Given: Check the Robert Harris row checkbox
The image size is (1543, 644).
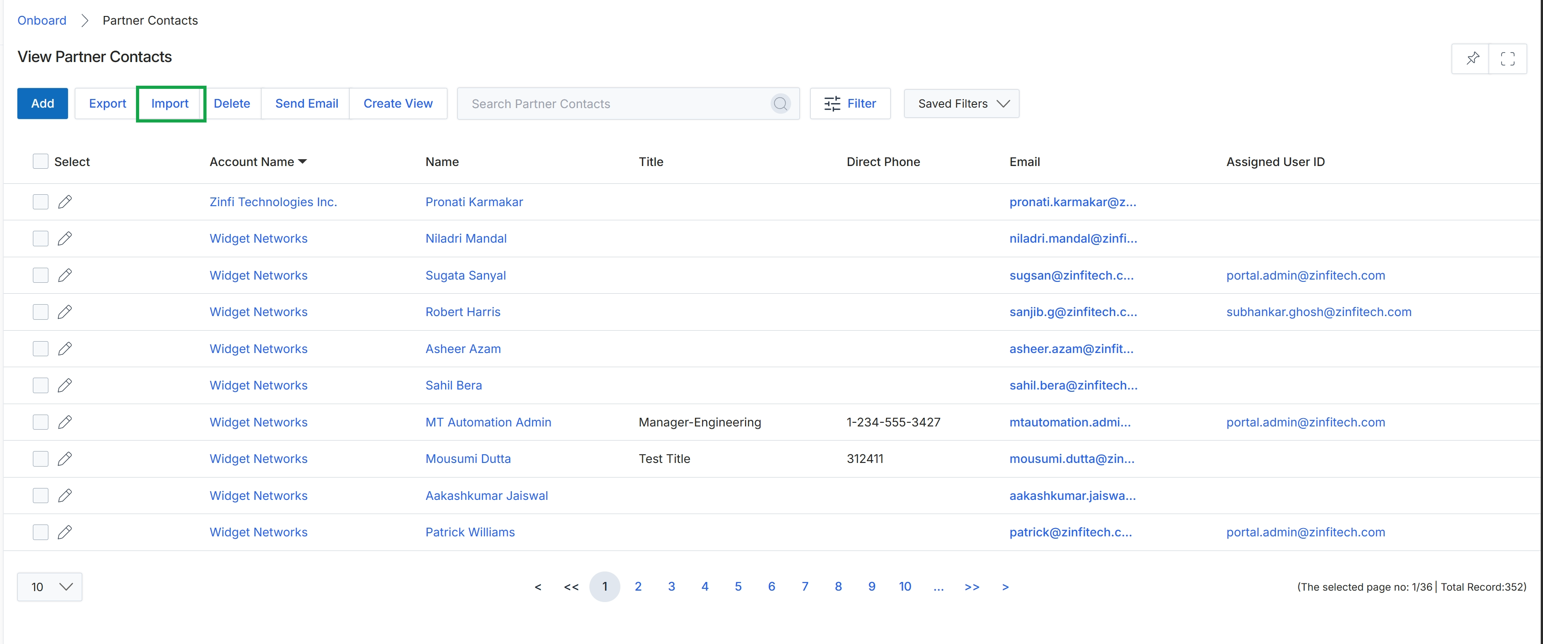Looking at the screenshot, I should (x=40, y=312).
